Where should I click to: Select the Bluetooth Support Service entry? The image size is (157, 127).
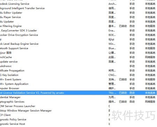pyautogui.click(x=78, y=48)
